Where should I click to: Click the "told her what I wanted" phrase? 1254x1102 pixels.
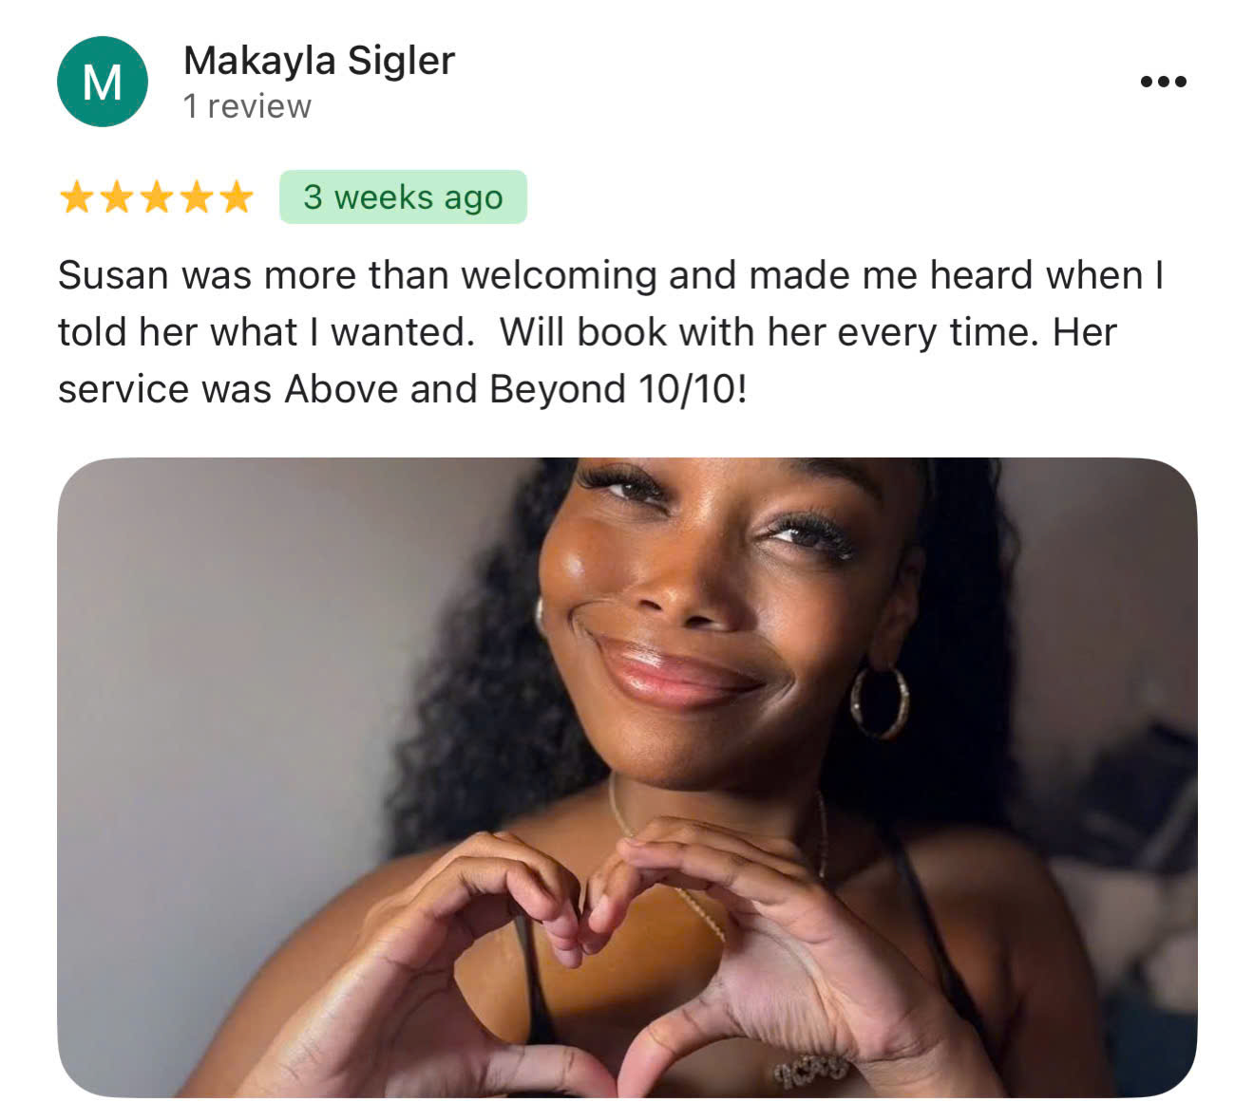[x=266, y=332]
